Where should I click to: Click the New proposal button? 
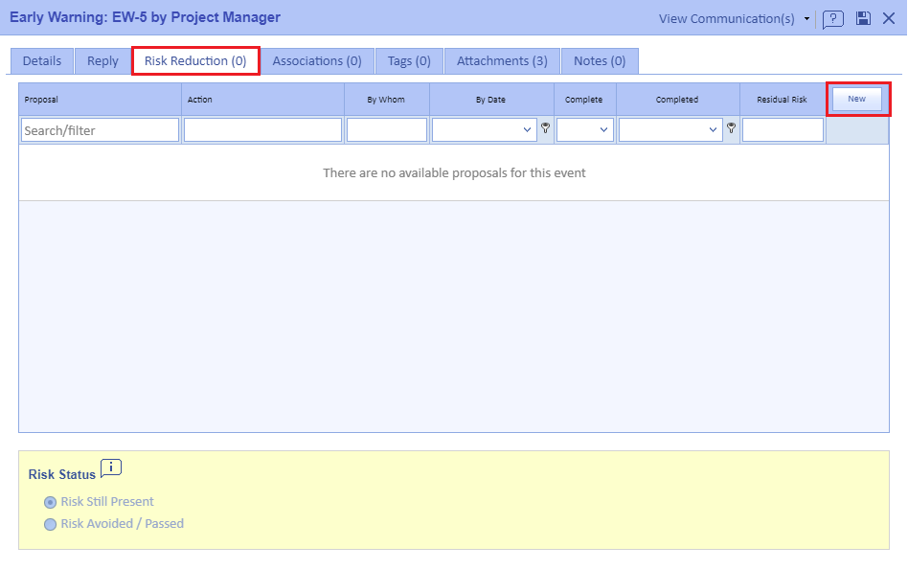[856, 99]
